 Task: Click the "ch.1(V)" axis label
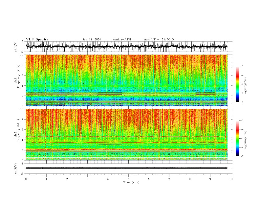(x=16, y=47)
